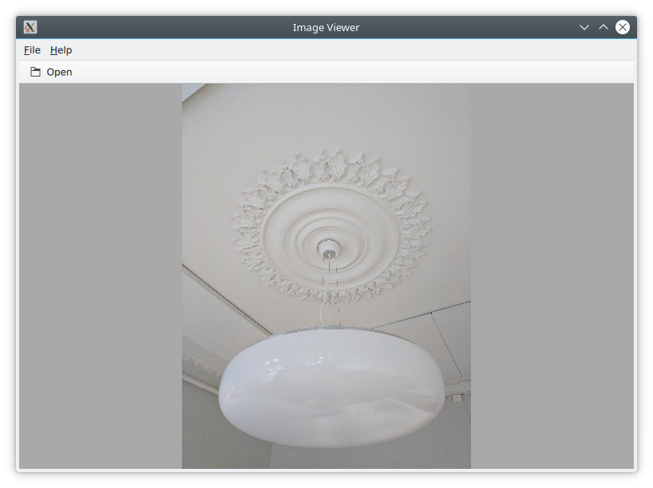Click the title bar space left of the title
Viewport: 653px width, 488px height.
coord(160,27)
